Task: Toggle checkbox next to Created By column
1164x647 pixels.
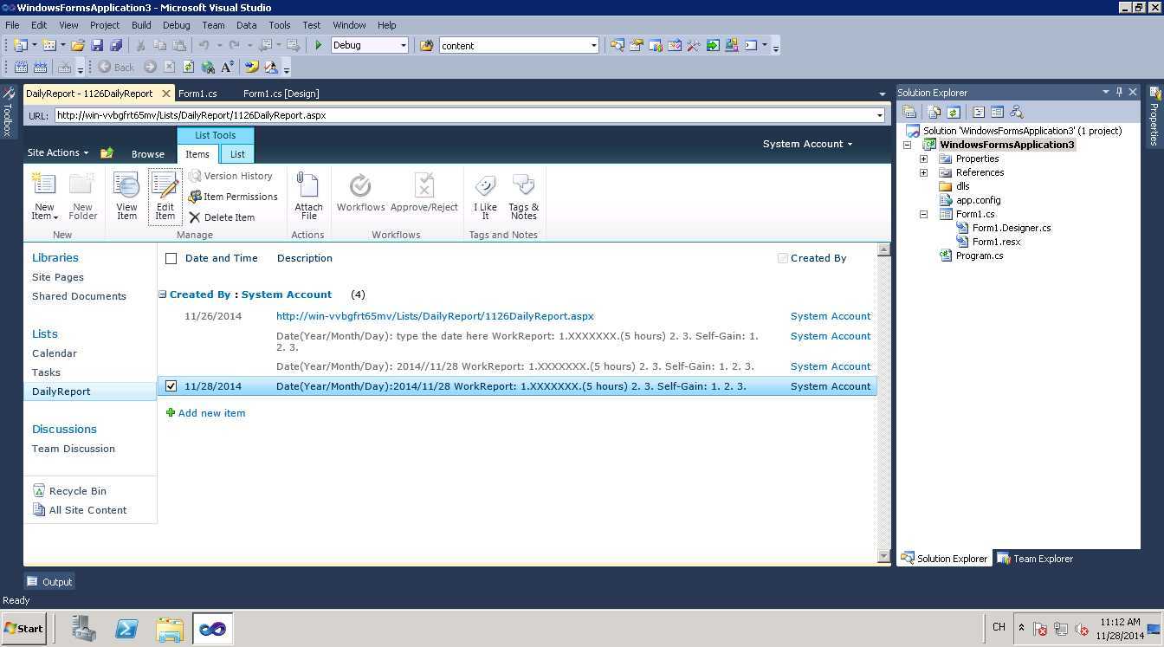Action: coord(782,258)
